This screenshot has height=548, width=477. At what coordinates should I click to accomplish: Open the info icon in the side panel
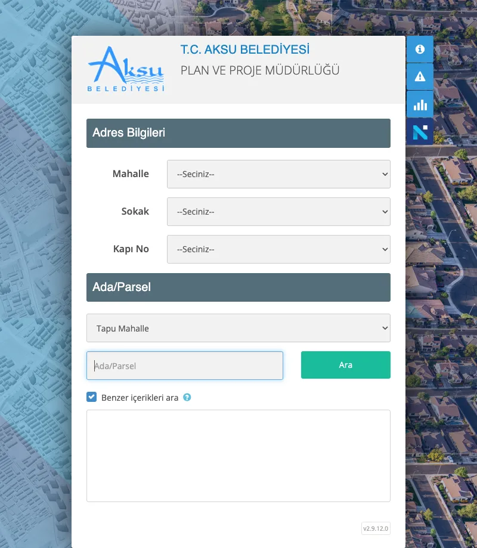[420, 49]
